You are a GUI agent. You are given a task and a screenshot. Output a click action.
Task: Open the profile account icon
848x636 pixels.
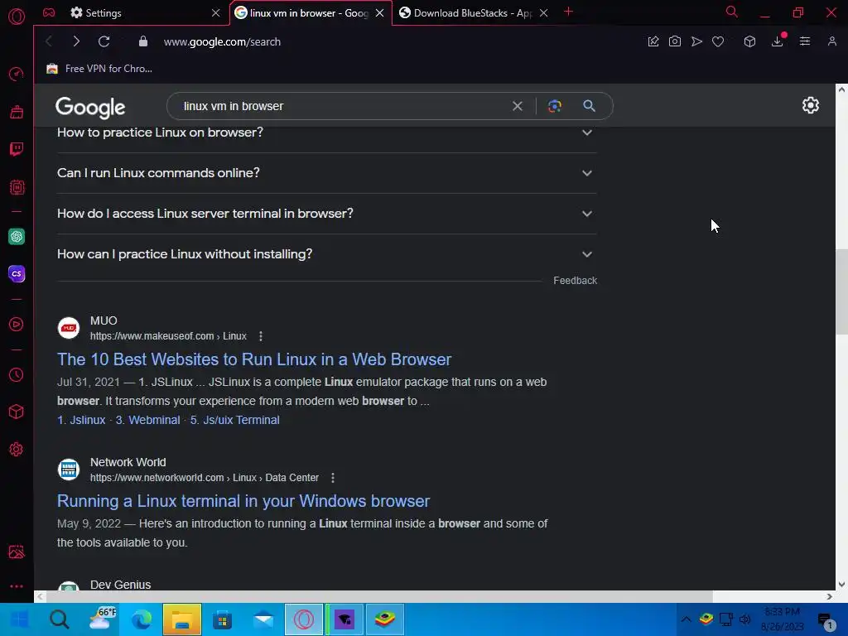pos(832,41)
